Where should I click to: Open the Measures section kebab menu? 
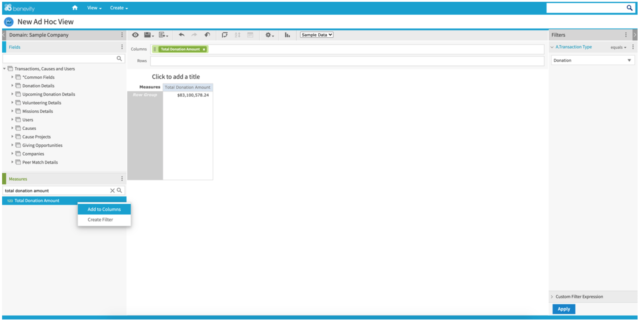(x=122, y=179)
